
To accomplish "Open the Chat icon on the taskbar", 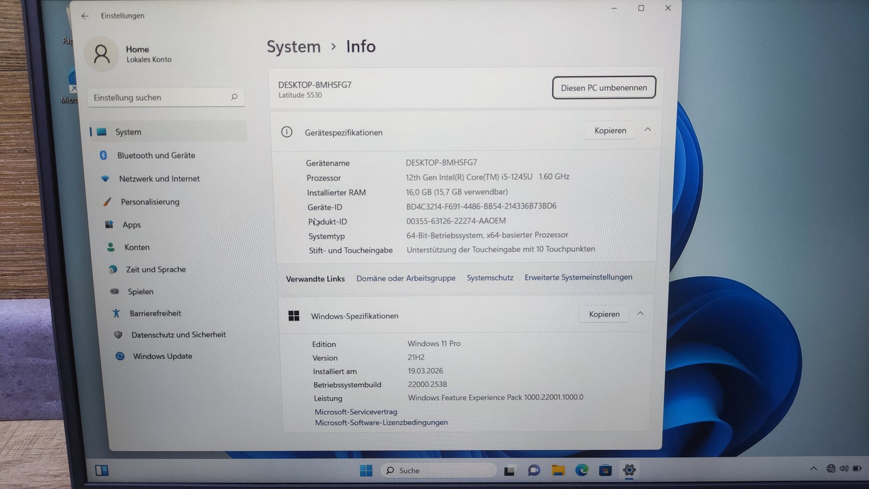I will 534,470.
